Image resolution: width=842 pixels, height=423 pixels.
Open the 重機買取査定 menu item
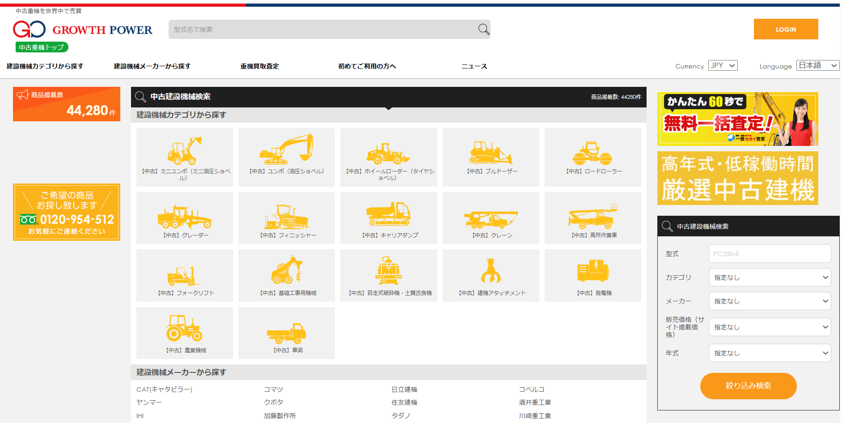259,66
